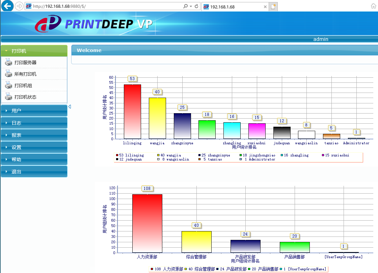Click the refresh icon in address bar
This screenshot has height=273, width=378.
point(196,6)
